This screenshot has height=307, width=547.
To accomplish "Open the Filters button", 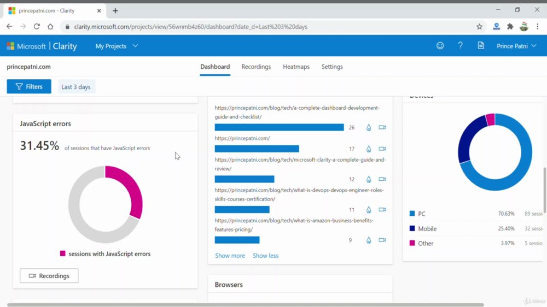I will coord(29,86).
